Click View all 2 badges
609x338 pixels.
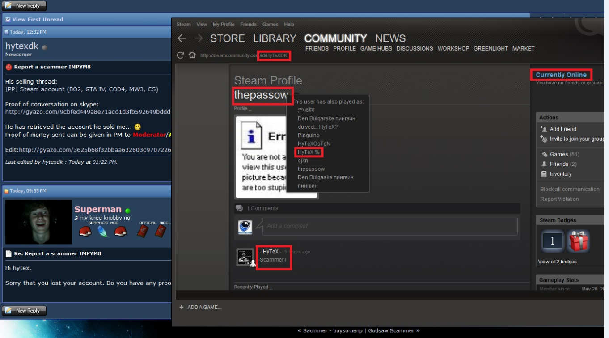tap(557, 262)
